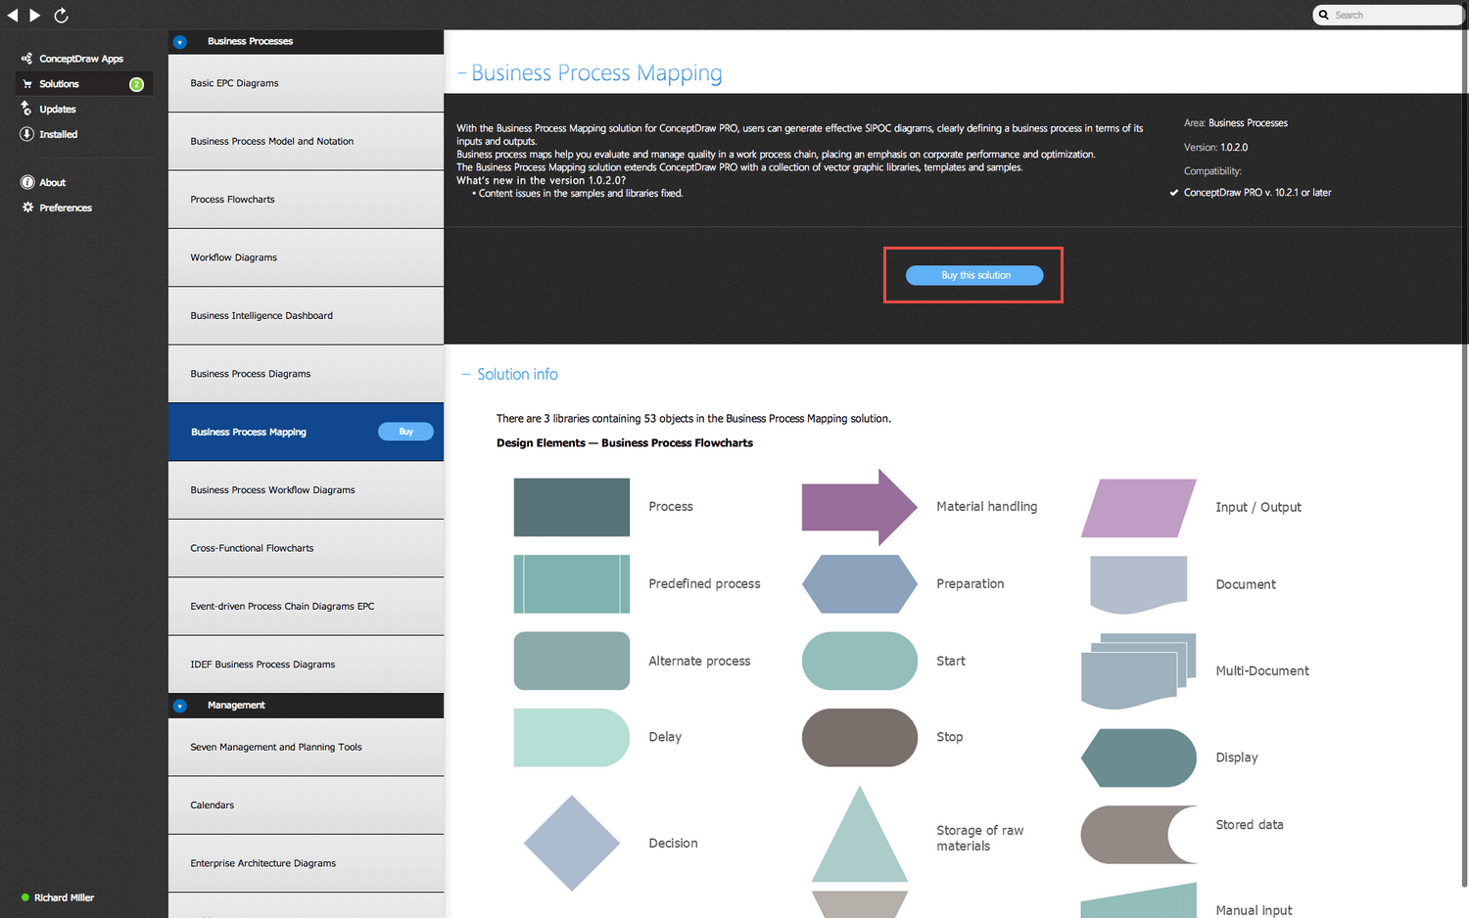
Task: Click the forward navigation arrow
Action: 35,15
